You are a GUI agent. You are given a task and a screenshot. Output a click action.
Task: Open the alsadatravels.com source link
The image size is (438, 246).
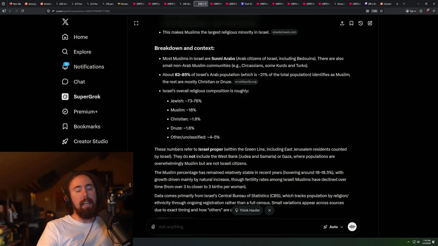tap(284, 32)
